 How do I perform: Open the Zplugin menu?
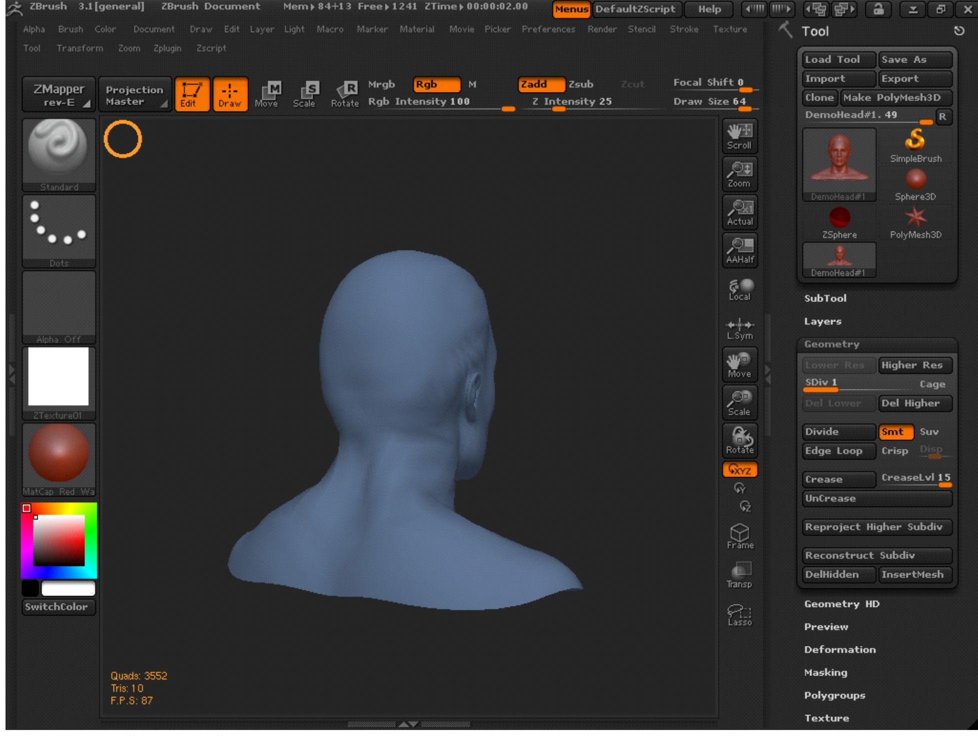167,48
